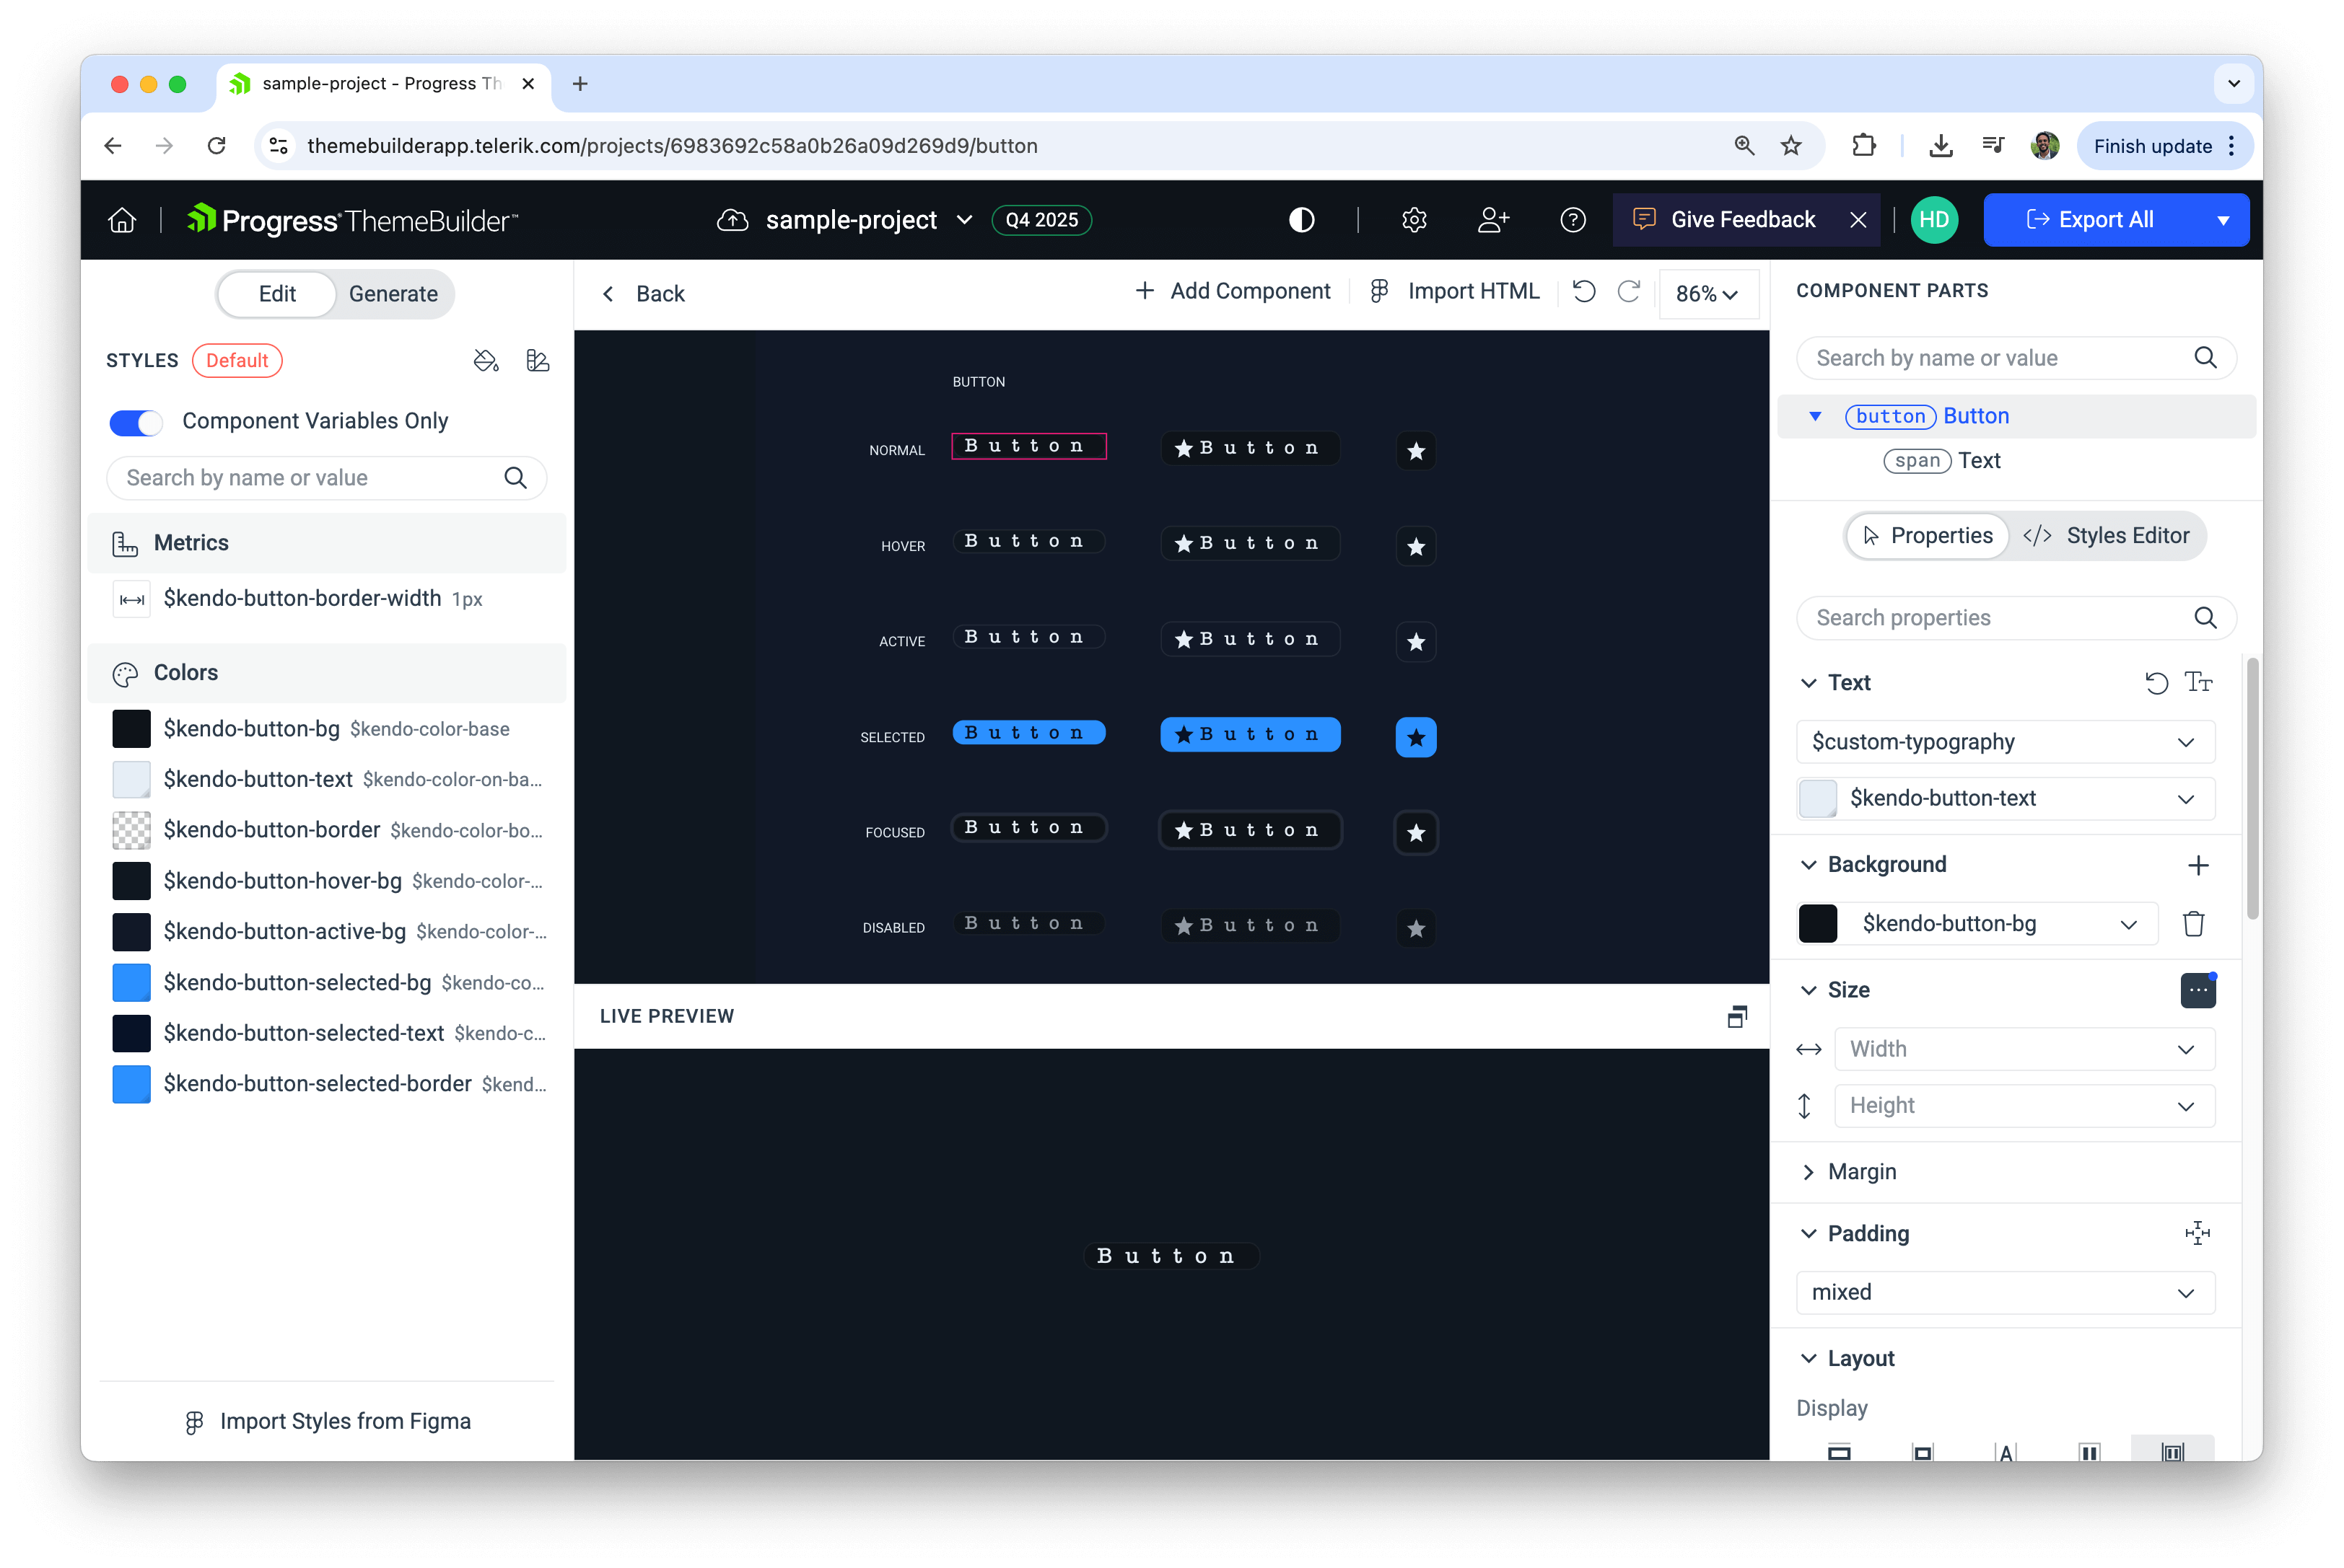2344x1568 pixels.
Task: Pop out the Live Preview window
Action: [1737, 1016]
